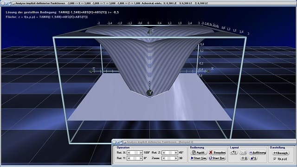Start rotation with Start Rot. button
This screenshot has height=167, width=297.
pos(217,158)
